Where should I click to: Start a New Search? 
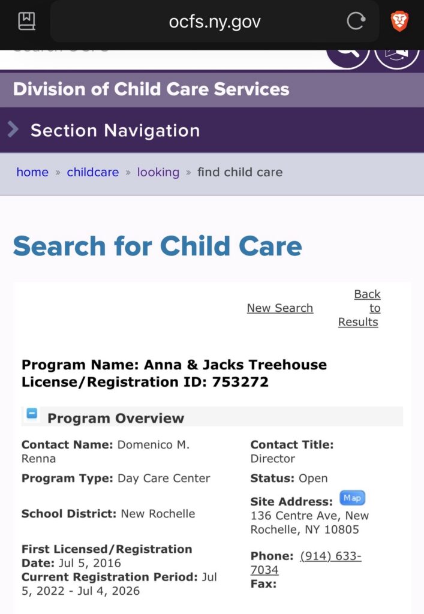coord(280,308)
